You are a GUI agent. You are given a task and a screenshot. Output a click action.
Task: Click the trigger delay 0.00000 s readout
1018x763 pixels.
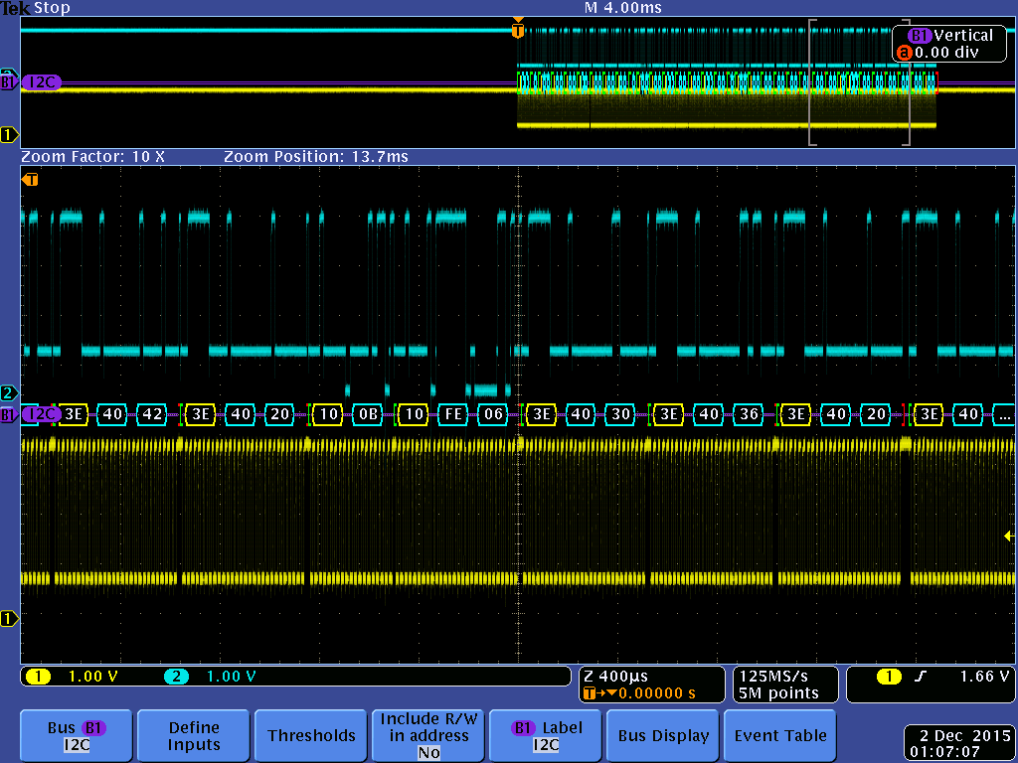click(x=656, y=692)
